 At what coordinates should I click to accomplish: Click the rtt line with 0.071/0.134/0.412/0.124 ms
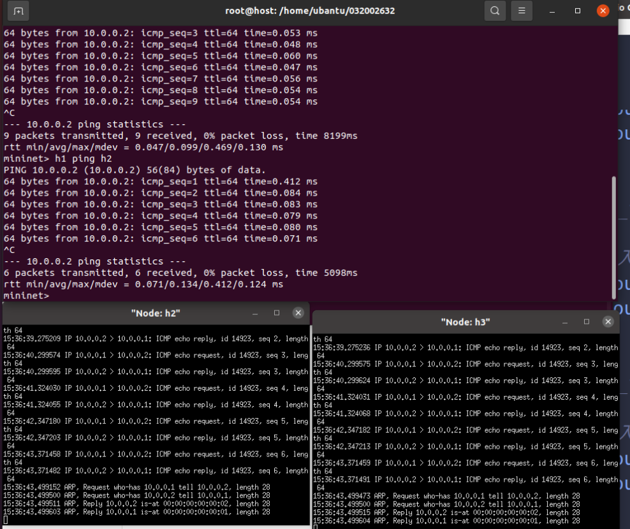(x=143, y=284)
